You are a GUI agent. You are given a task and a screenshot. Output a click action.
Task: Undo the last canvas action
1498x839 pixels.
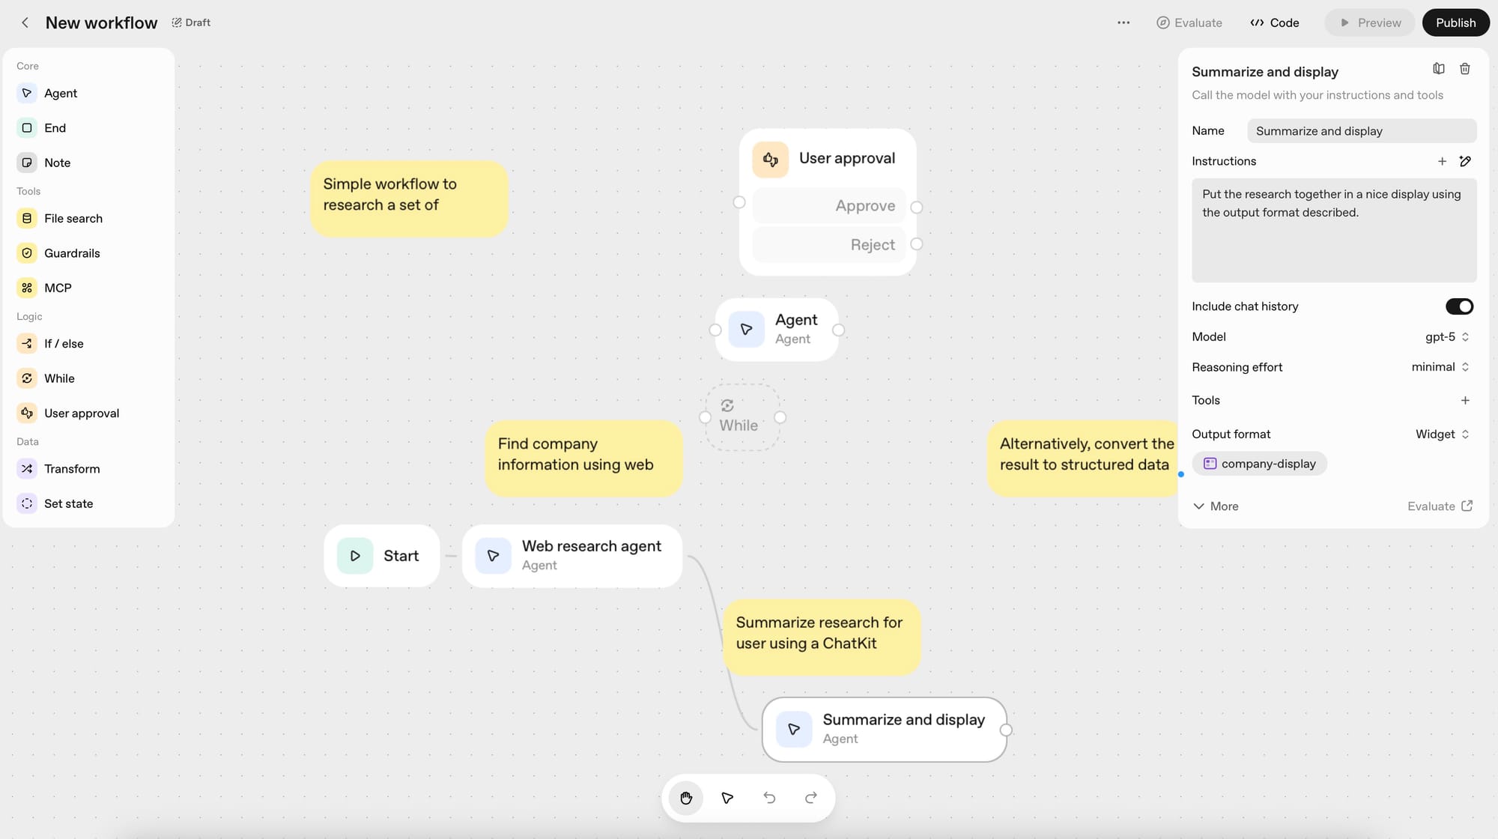(x=769, y=798)
